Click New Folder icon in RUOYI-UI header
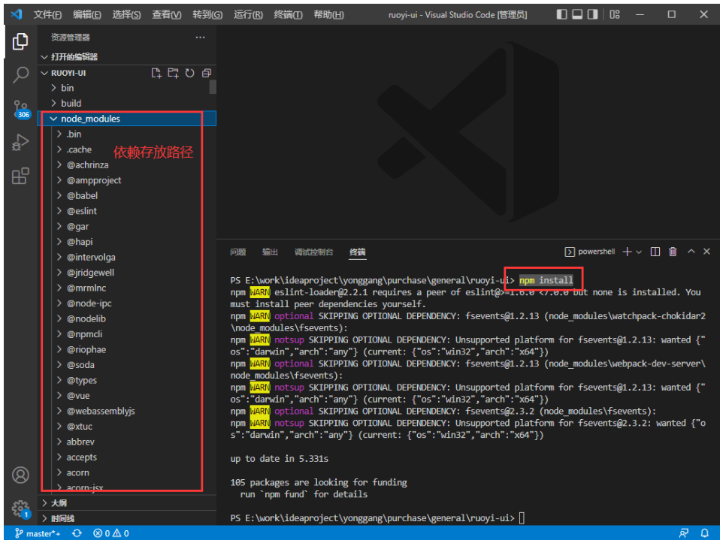This screenshot has width=723, height=540. tap(173, 73)
